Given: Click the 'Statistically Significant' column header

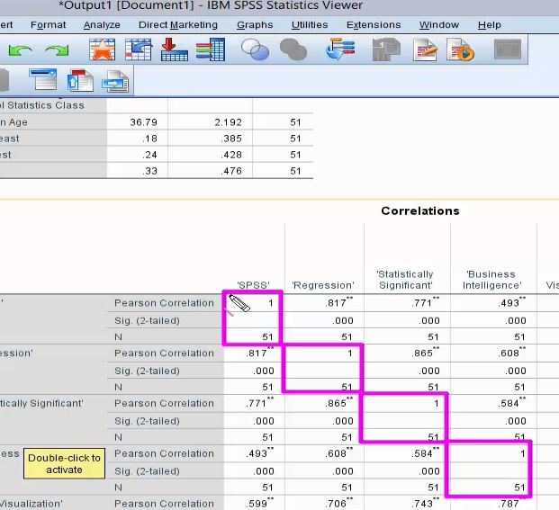Looking at the screenshot, I should (x=405, y=280).
